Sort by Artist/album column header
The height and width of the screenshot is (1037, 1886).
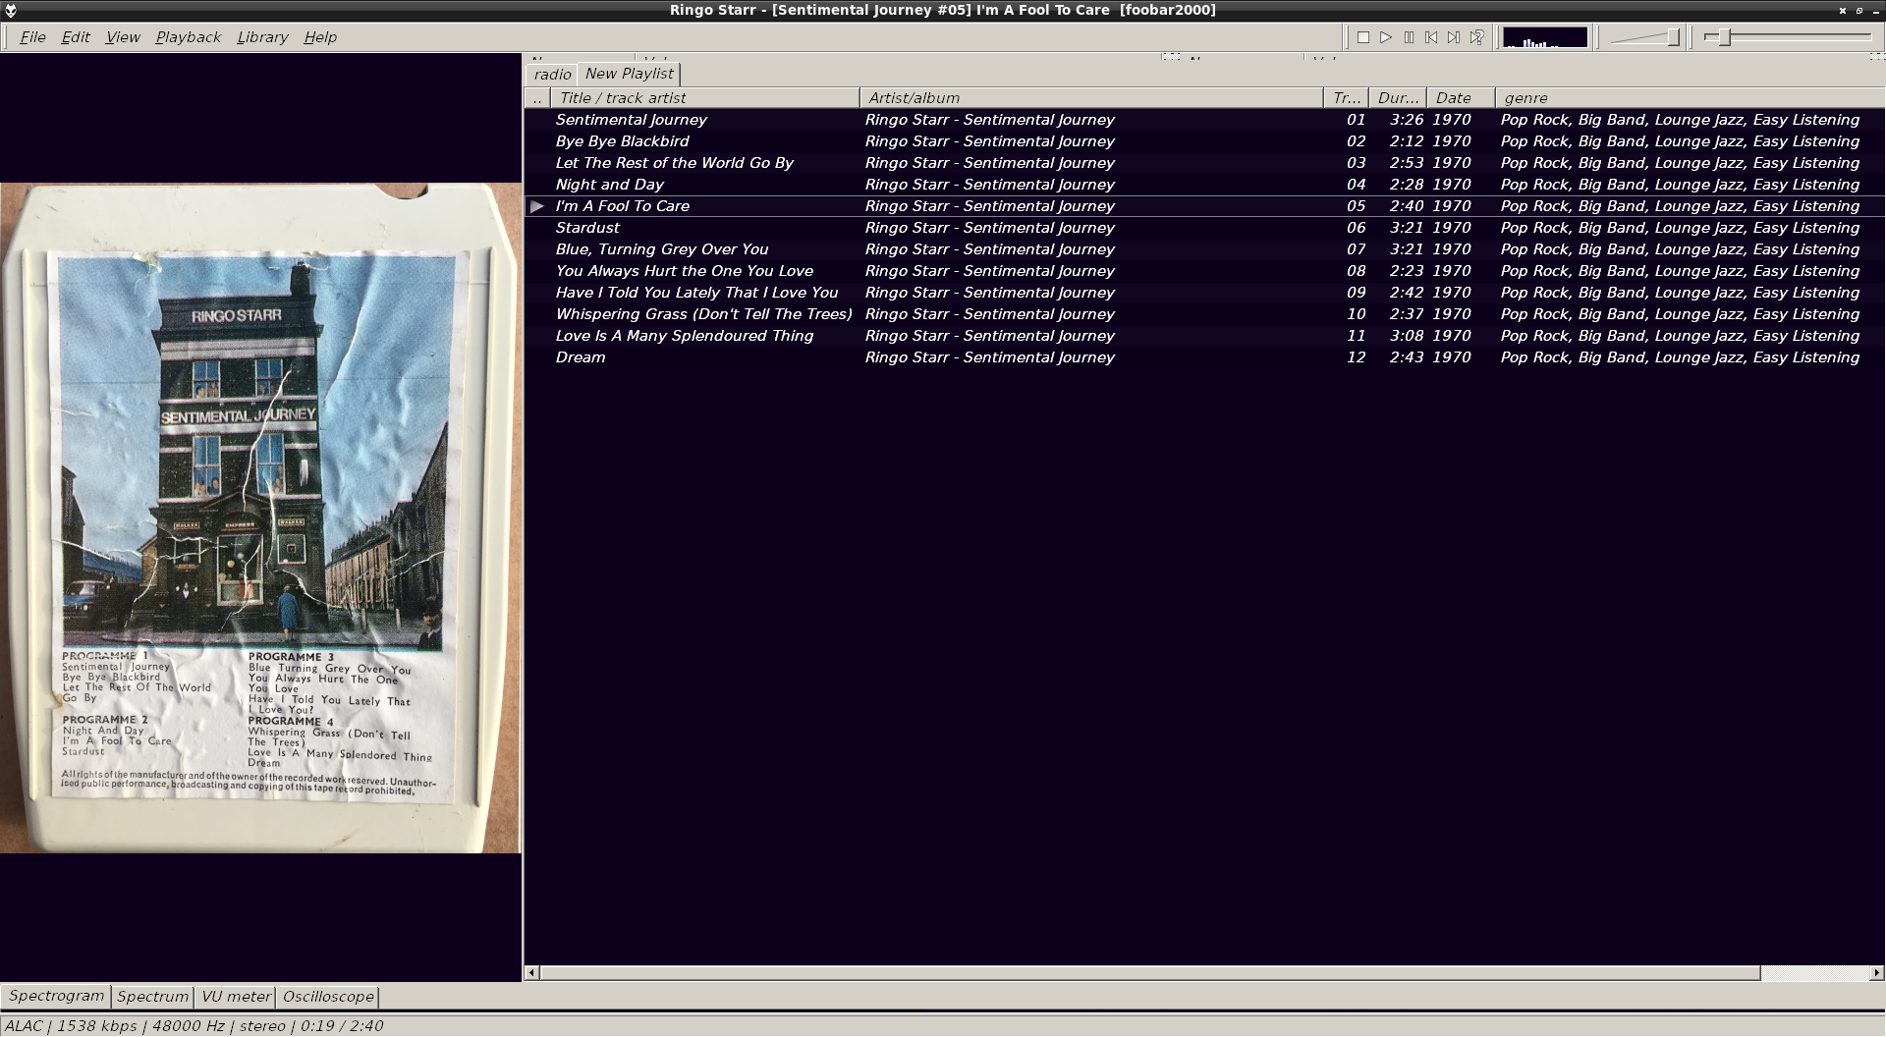coord(1091,98)
